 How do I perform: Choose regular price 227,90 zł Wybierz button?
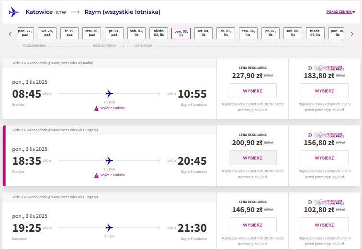click(x=252, y=91)
